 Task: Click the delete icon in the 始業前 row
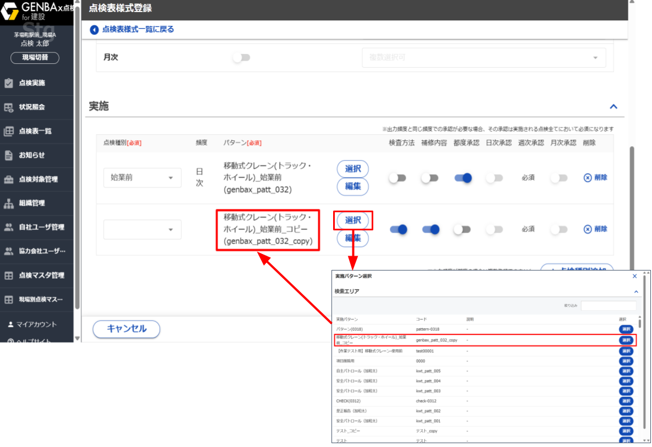point(588,178)
